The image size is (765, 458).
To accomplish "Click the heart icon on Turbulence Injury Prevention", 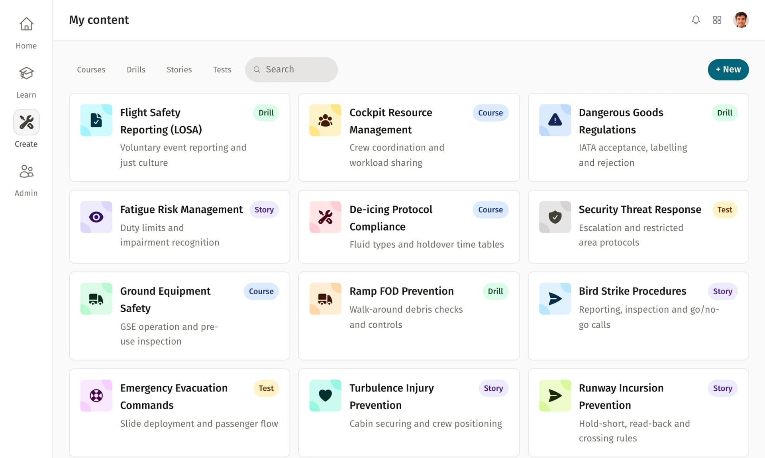I will point(325,395).
